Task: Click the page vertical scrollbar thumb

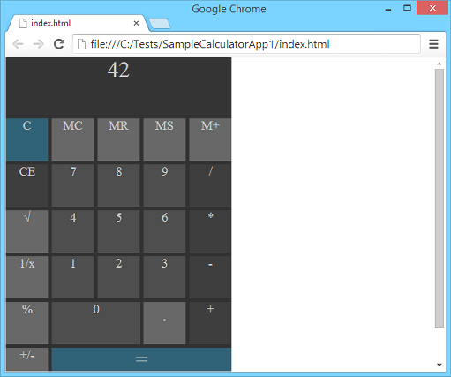Action: 440,198
